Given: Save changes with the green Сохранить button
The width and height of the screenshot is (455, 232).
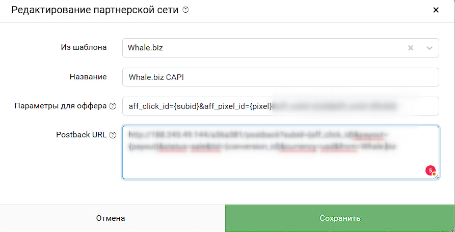Looking at the screenshot, I should click(x=340, y=218).
